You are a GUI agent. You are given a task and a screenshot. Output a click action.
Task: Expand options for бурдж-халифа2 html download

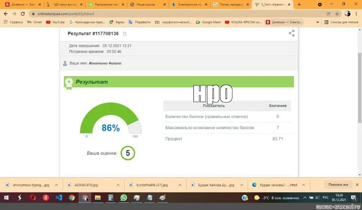(304, 185)
